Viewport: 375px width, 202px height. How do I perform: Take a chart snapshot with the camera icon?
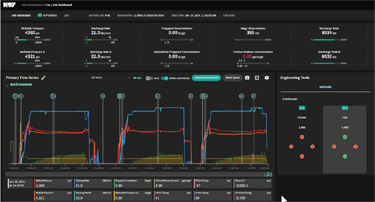coord(247,78)
